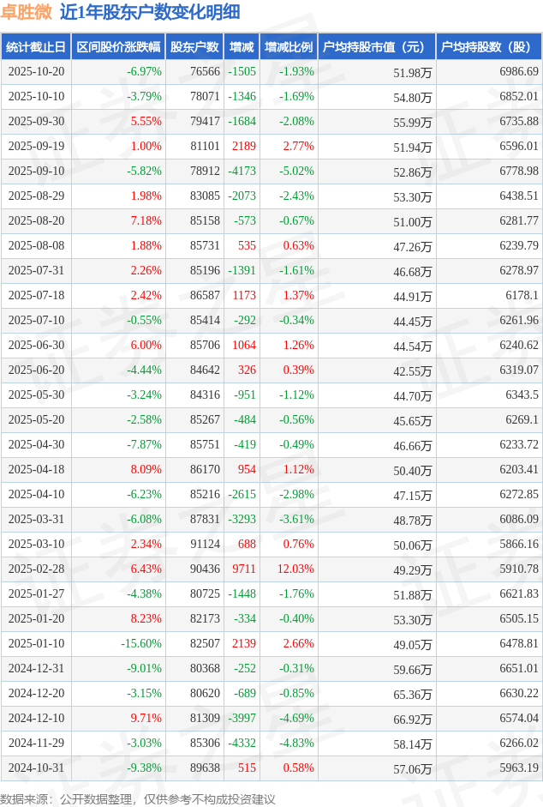Viewport: 543px width, 807px height.
Task: Select the 股东户数 column header
Action: [194, 47]
